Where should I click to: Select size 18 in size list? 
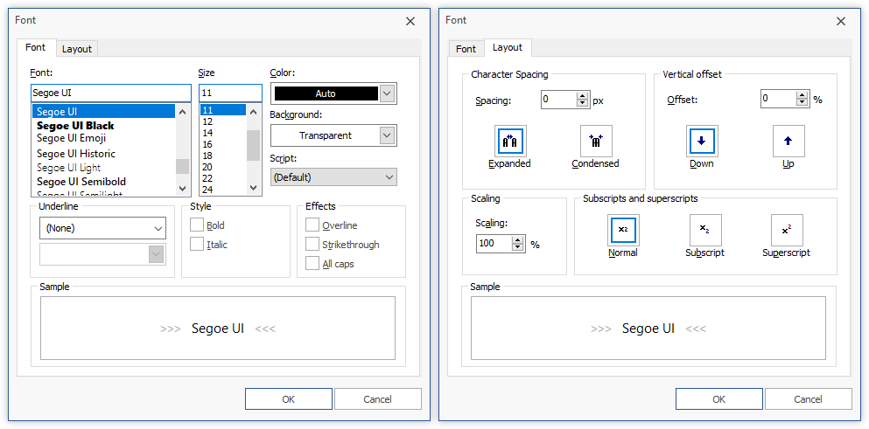pos(223,156)
